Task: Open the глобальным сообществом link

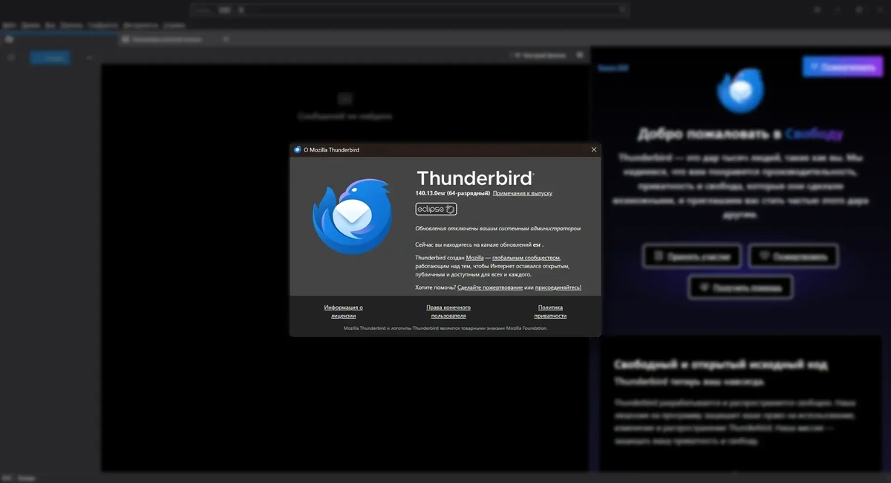Action: [x=526, y=257]
